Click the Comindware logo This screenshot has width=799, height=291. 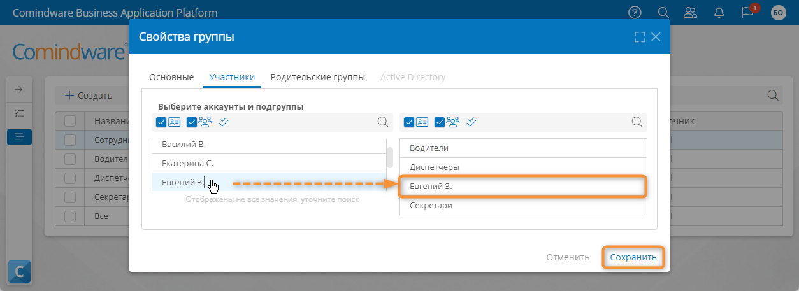tap(70, 52)
